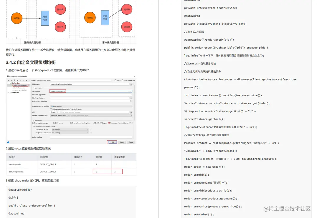Collapse the Spring Boot settings section
This screenshot has height=218, width=317.
coord(33,120)
